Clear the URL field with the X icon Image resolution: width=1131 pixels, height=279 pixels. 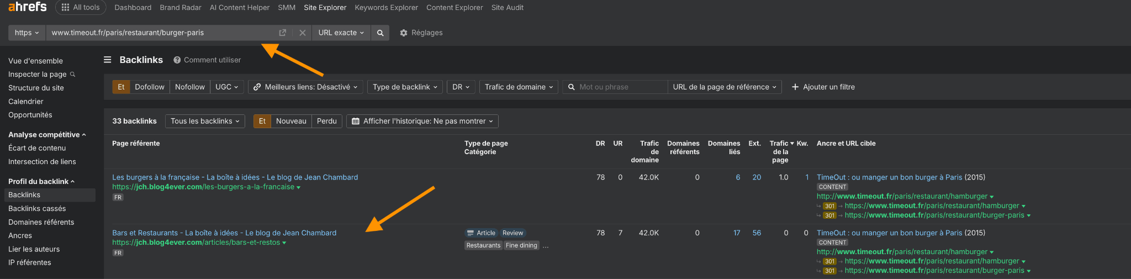[x=303, y=33]
